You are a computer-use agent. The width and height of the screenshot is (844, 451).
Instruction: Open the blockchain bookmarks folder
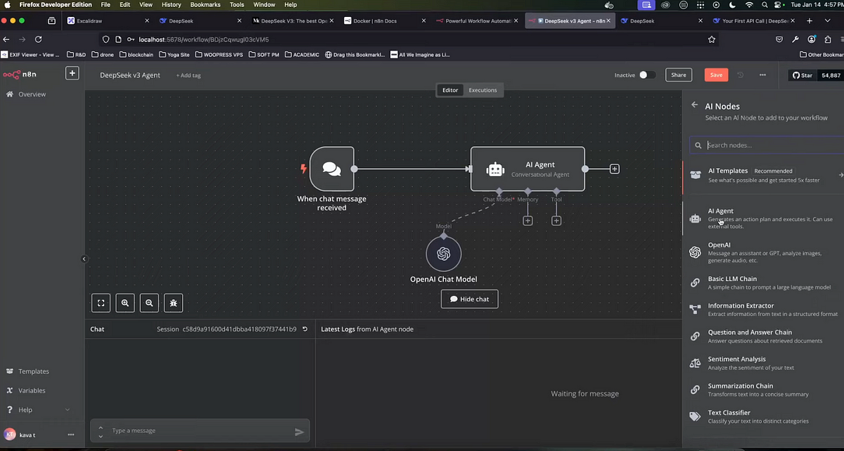point(136,54)
